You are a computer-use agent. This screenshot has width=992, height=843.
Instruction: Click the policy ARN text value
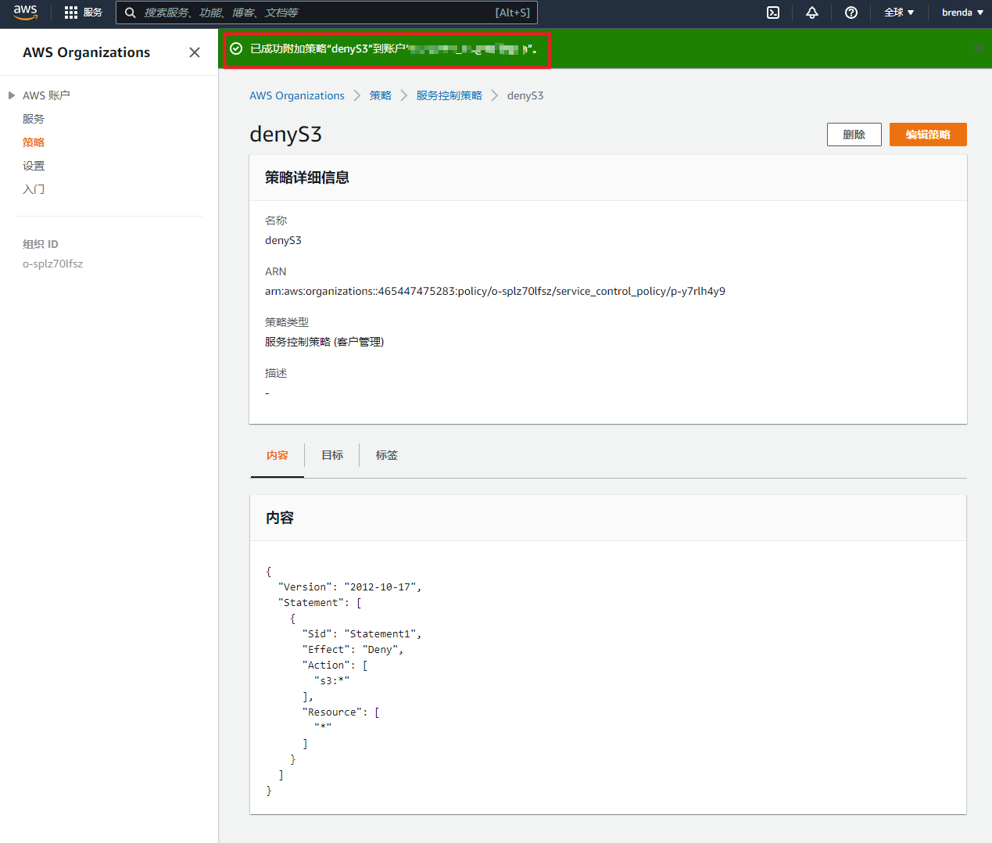click(495, 291)
